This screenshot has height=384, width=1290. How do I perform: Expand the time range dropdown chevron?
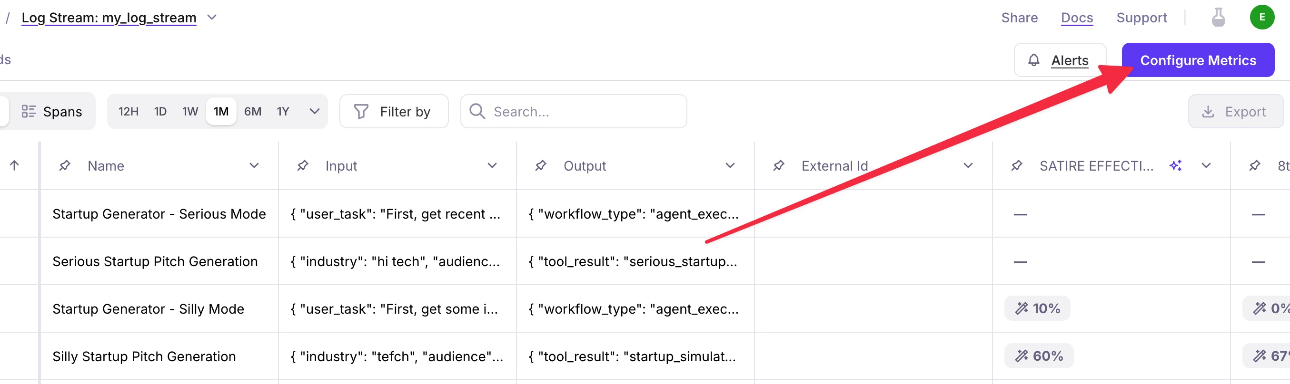pyautogui.click(x=314, y=112)
